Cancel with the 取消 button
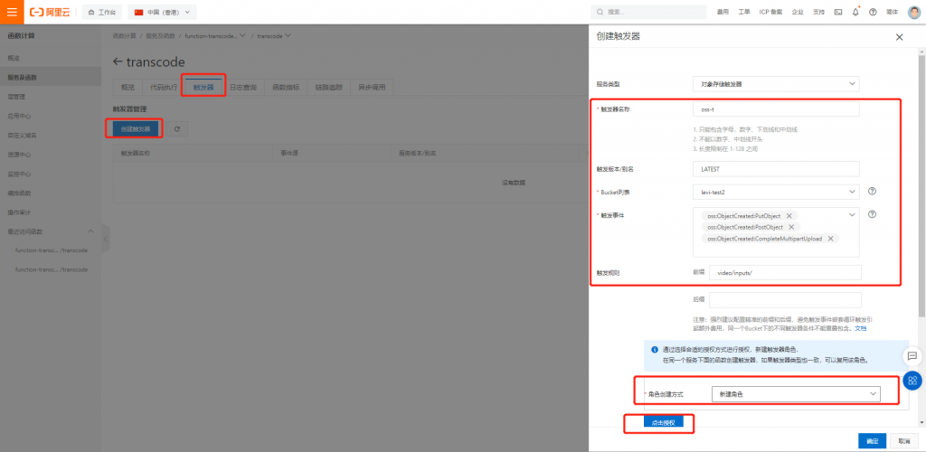Image resolution: width=926 pixels, height=452 pixels. click(x=904, y=441)
